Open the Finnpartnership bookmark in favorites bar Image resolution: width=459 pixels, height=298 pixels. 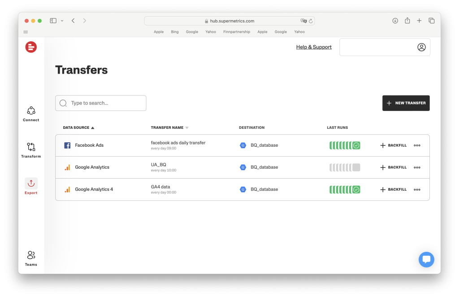point(237,32)
